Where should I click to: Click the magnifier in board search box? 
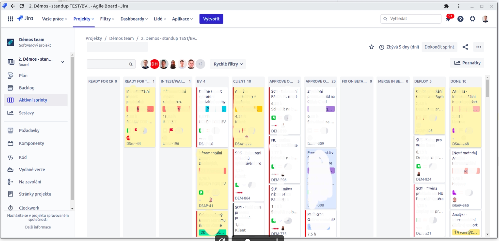(x=131, y=64)
